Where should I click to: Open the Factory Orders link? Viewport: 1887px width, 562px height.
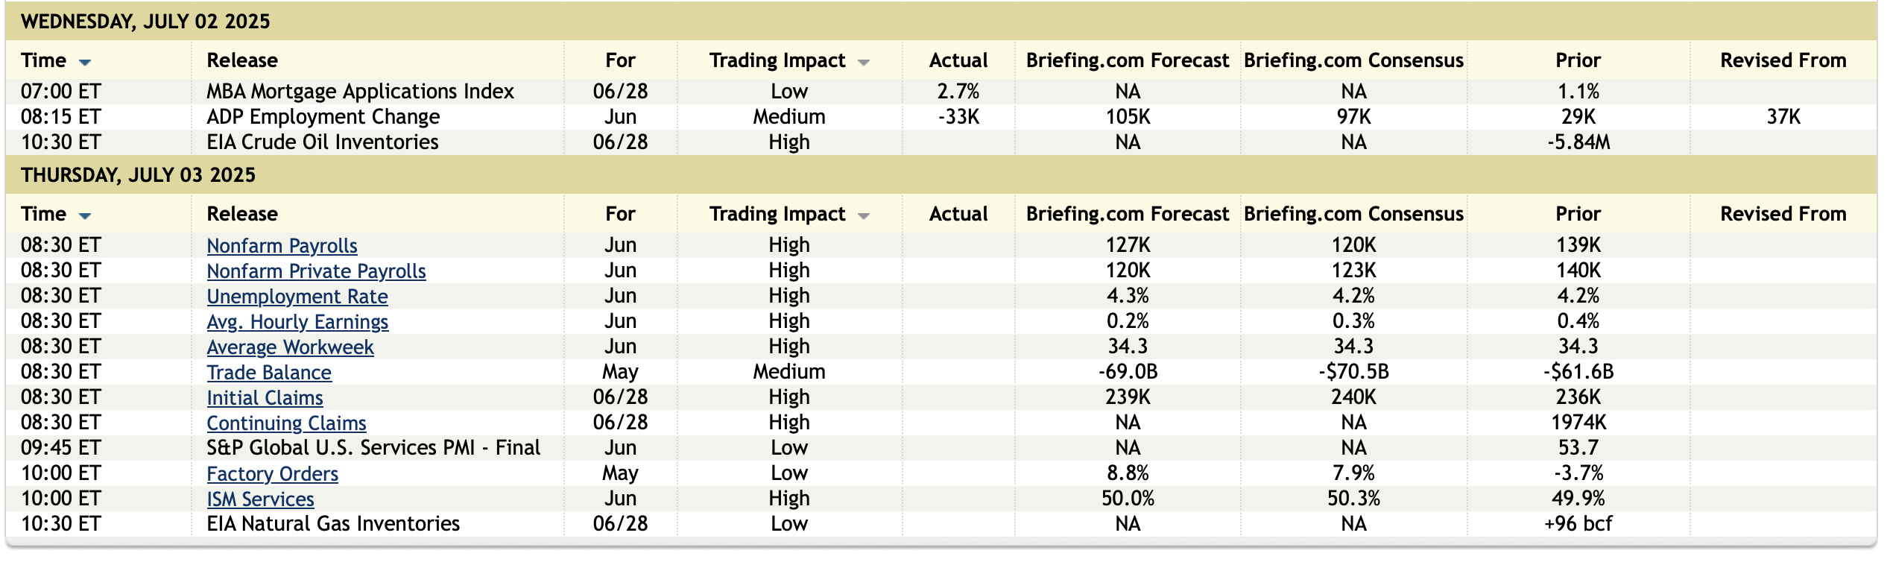pos(272,474)
